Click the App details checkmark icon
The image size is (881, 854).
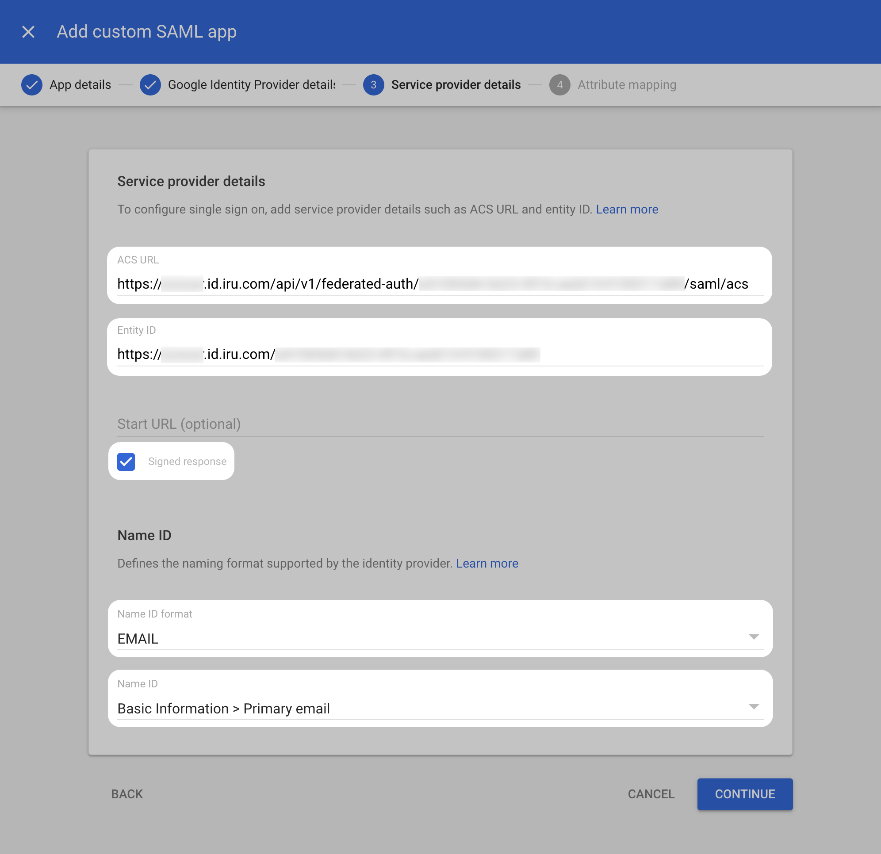[32, 84]
